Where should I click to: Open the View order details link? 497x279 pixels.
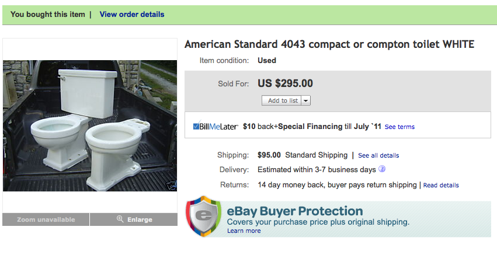click(132, 15)
